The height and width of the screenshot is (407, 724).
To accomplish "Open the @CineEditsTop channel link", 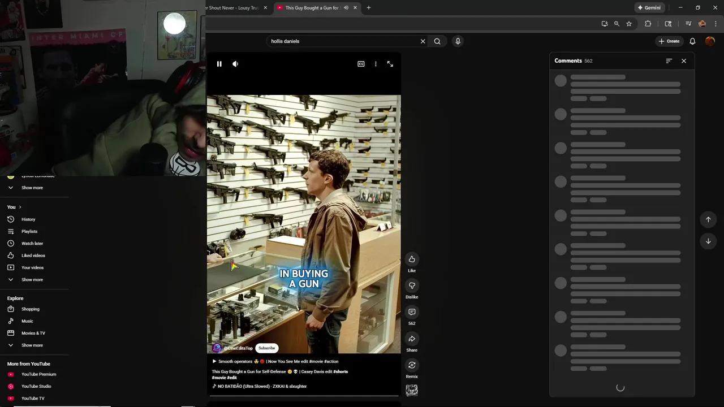I will [x=238, y=348].
